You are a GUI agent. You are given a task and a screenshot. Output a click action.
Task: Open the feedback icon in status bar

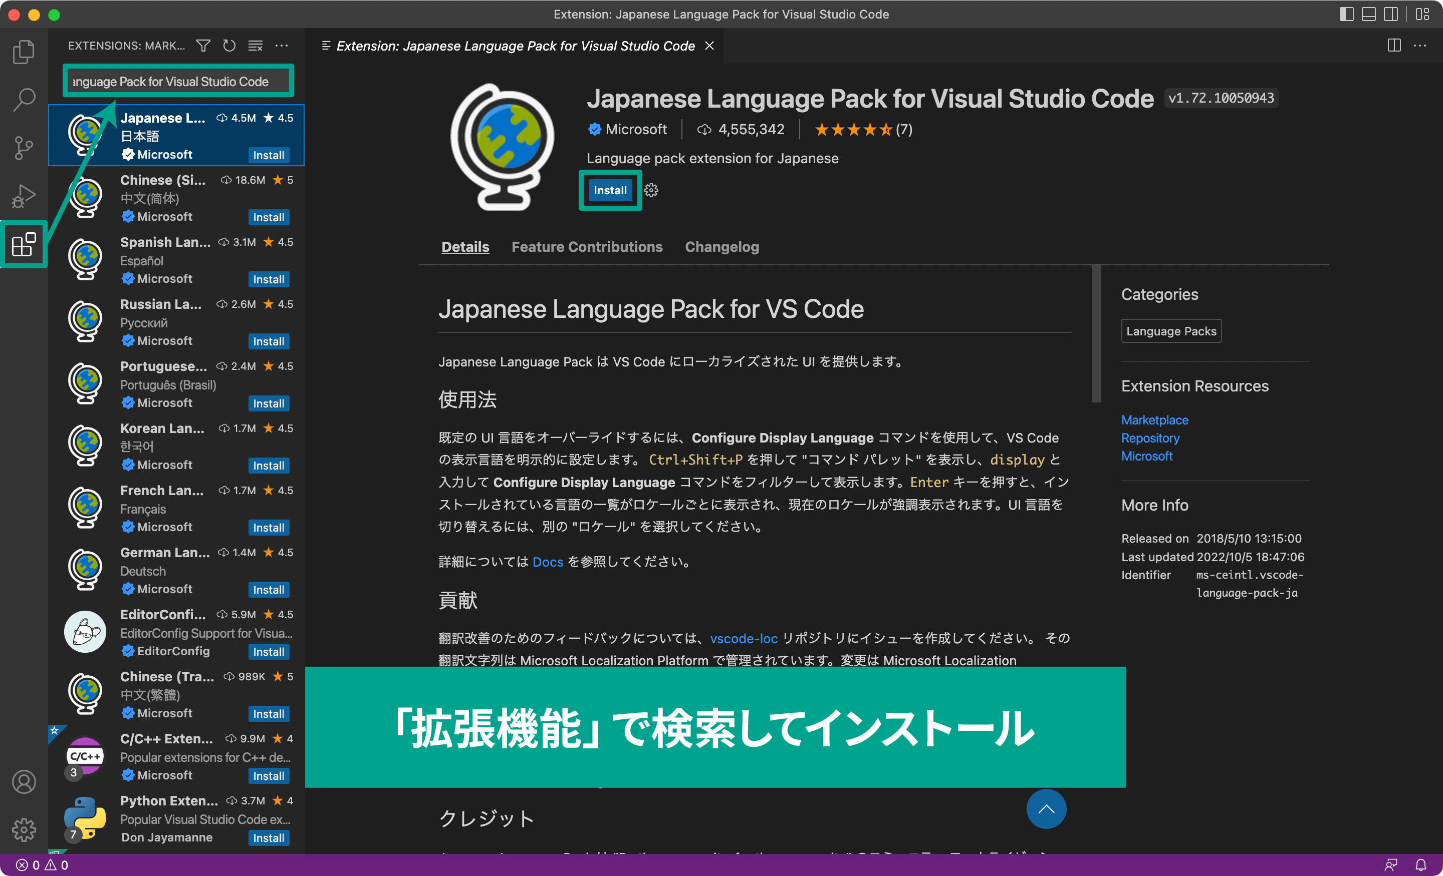click(x=1391, y=865)
